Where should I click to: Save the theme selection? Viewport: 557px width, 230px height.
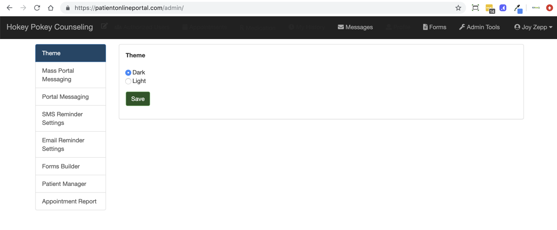(x=138, y=99)
